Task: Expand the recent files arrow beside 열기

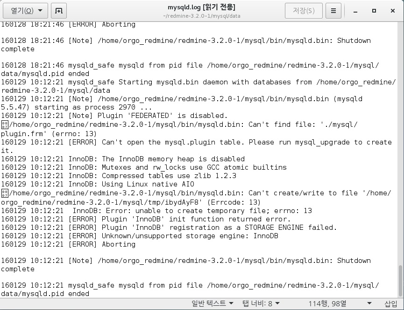Action: point(40,10)
